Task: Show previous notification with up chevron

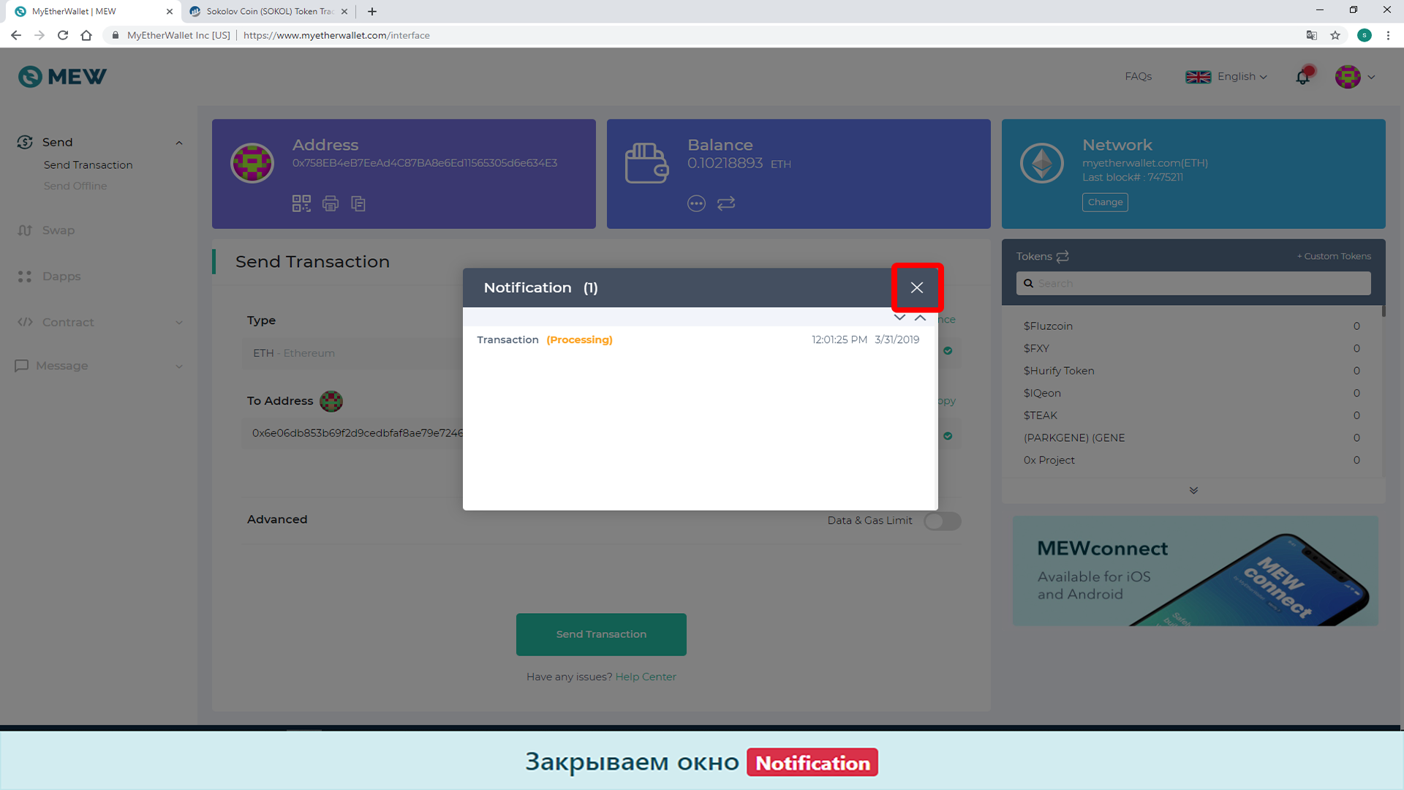Action: (x=921, y=317)
